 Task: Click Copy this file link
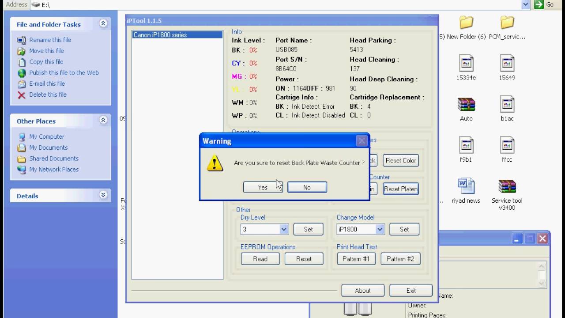coord(46,62)
